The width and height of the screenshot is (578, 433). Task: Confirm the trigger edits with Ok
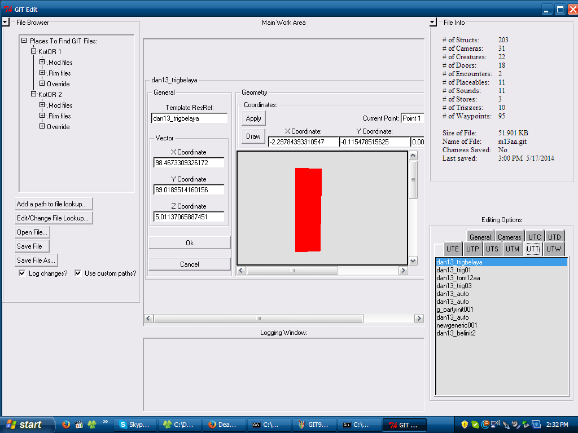click(x=190, y=242)
